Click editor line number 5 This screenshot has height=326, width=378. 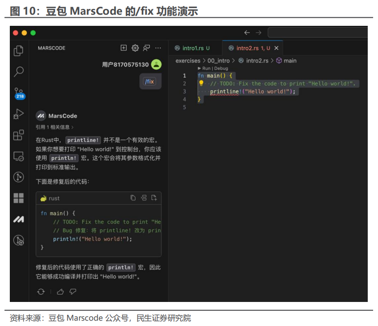point(185,107)
